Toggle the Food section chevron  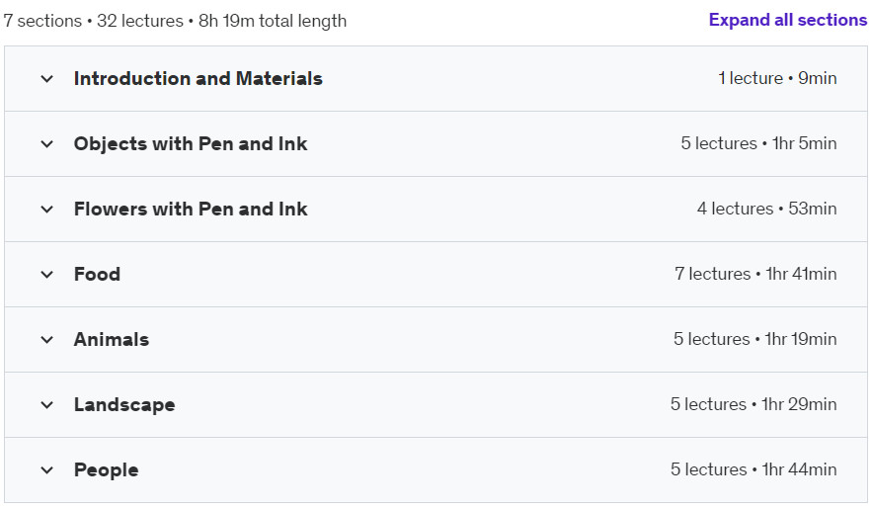point(47,275)
